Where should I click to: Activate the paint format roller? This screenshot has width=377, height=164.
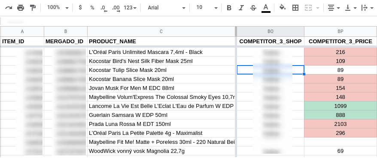click(x=33, y=8)
